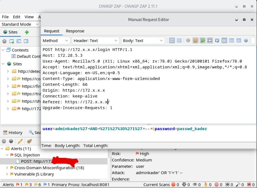Expand the http://detec site node

tap(8, 71)
